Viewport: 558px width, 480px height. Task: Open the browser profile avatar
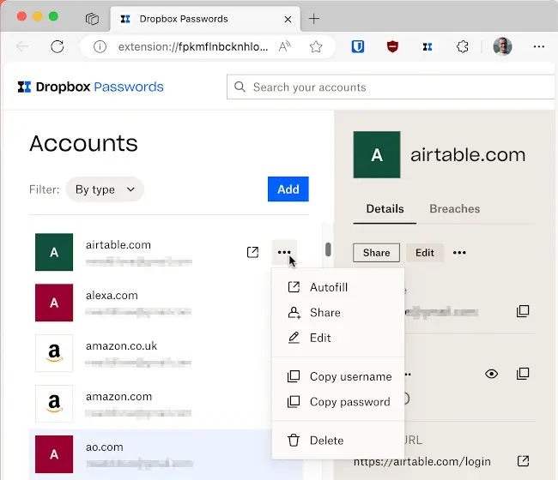click(502, 46)
